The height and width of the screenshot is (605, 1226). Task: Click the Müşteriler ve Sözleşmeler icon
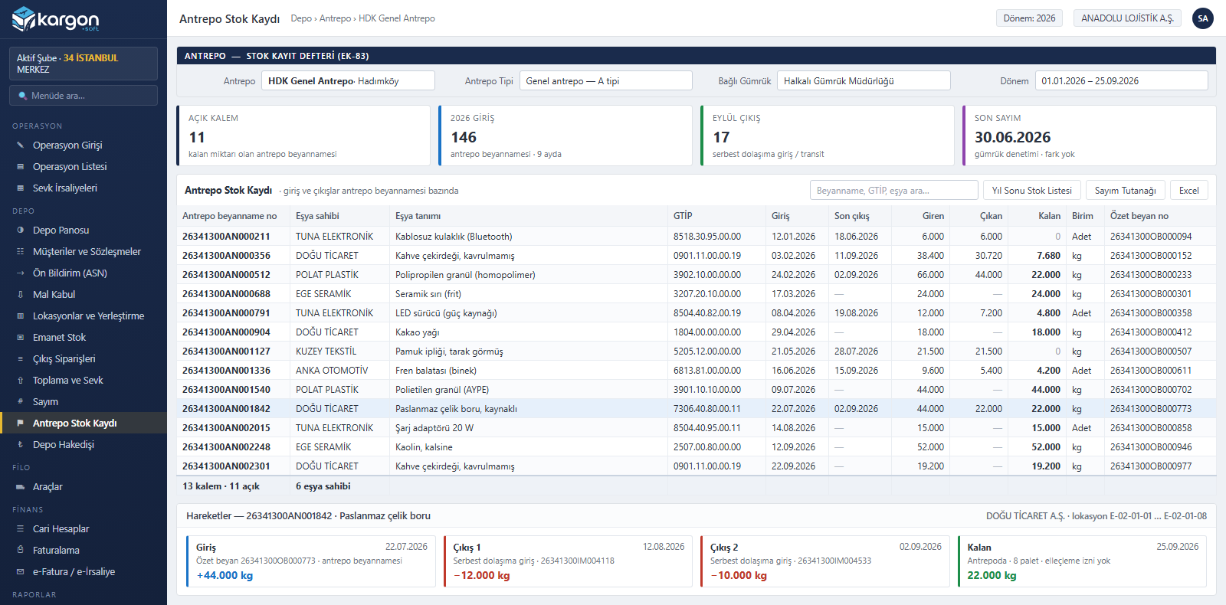point(20,251)
